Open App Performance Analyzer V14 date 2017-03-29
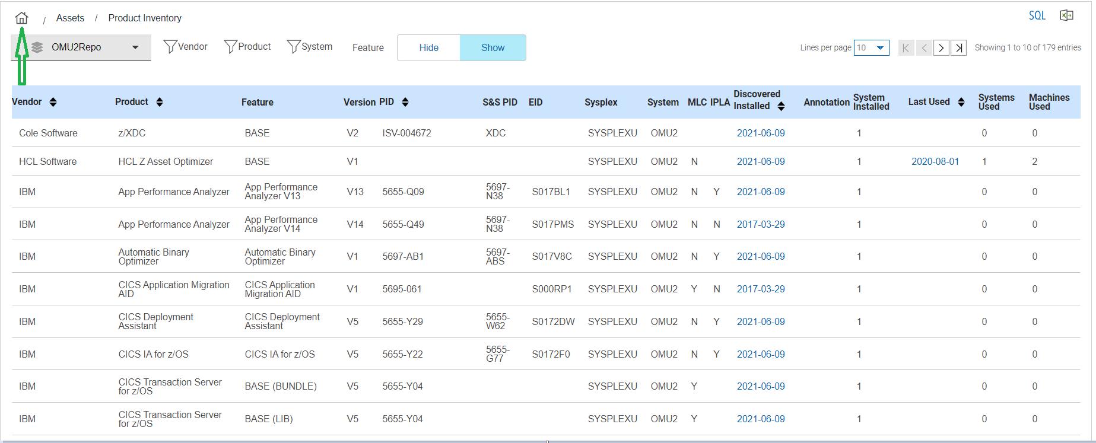 point(761,224)
